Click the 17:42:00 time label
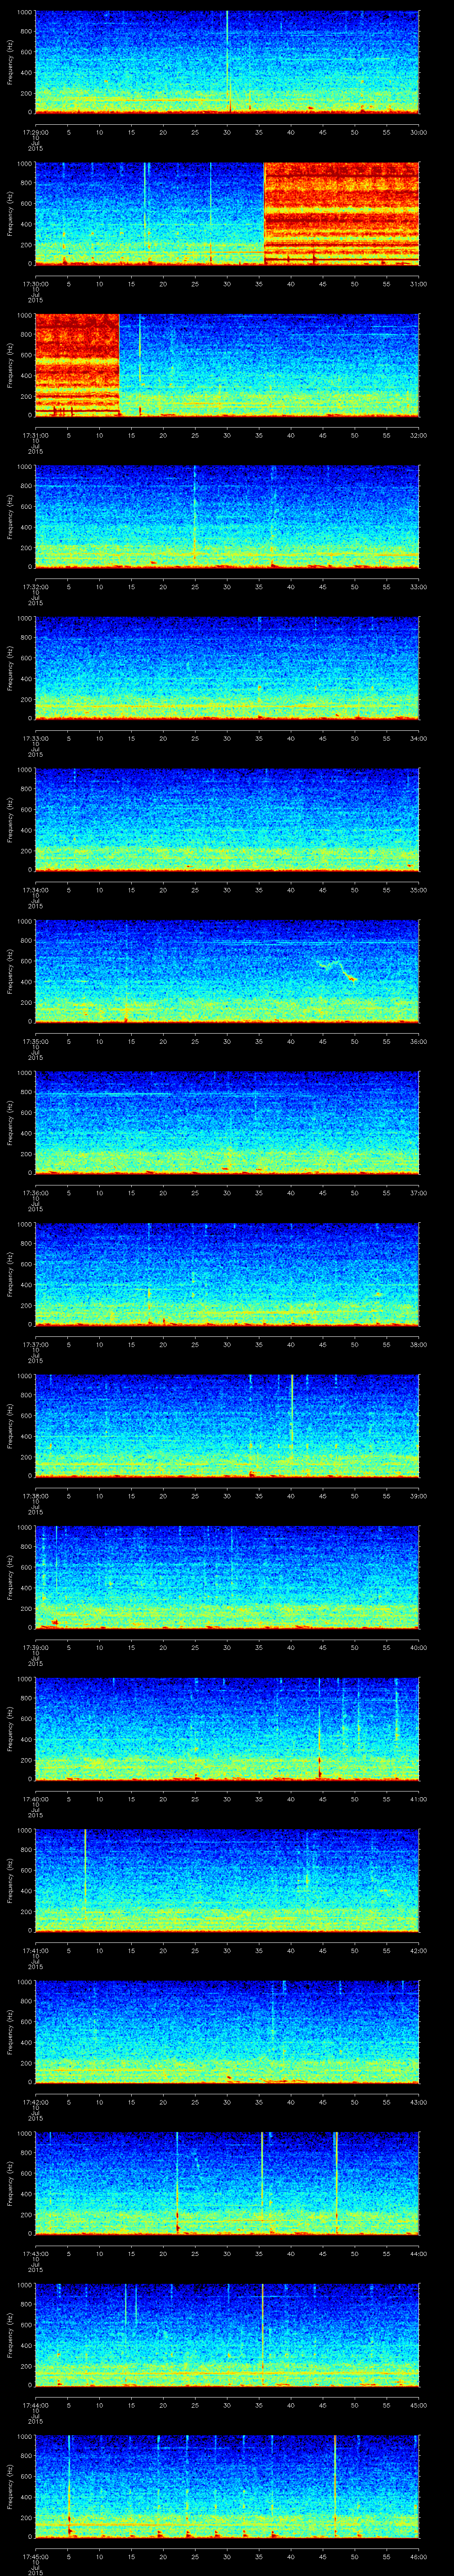This screenshot has height=2576, width=454. click(x=35, y=2101)
